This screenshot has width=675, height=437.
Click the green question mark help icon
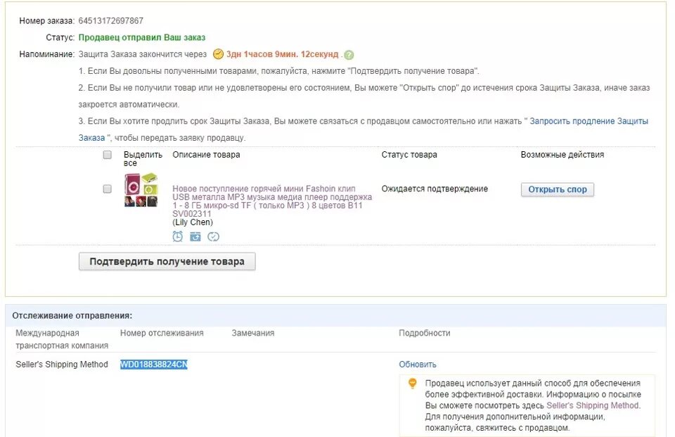(349, 55)
